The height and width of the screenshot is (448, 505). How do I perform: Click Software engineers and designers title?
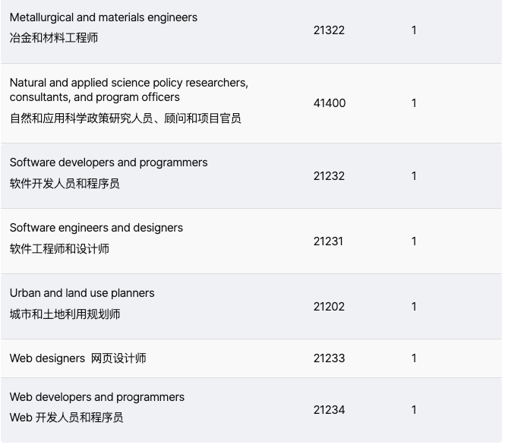tap(96, 228)
